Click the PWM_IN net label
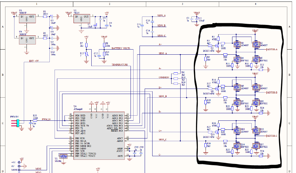 pos(46,119)
